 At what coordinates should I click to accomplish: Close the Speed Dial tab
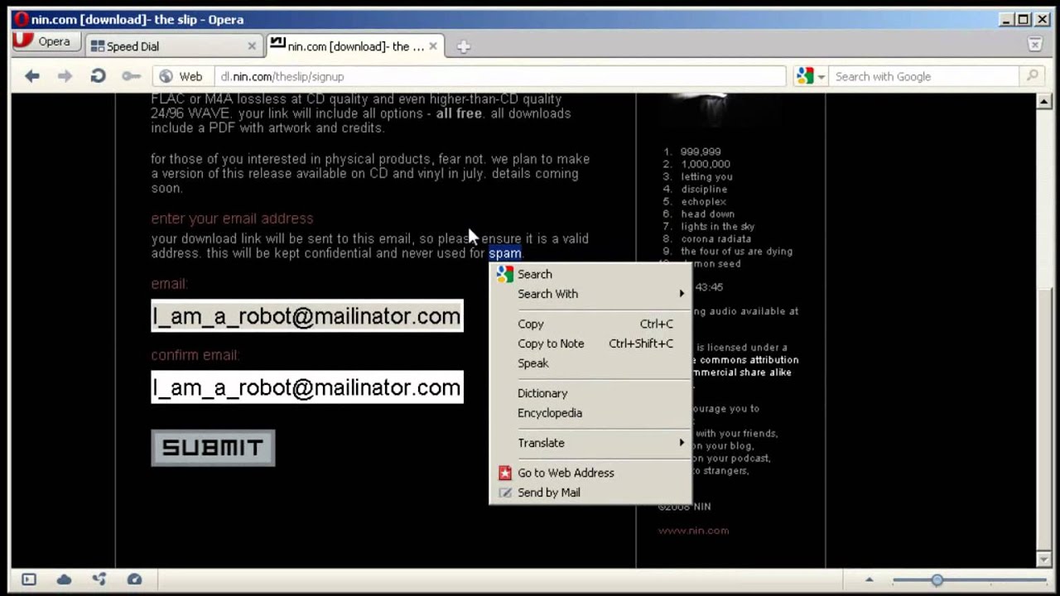[252, 46]
